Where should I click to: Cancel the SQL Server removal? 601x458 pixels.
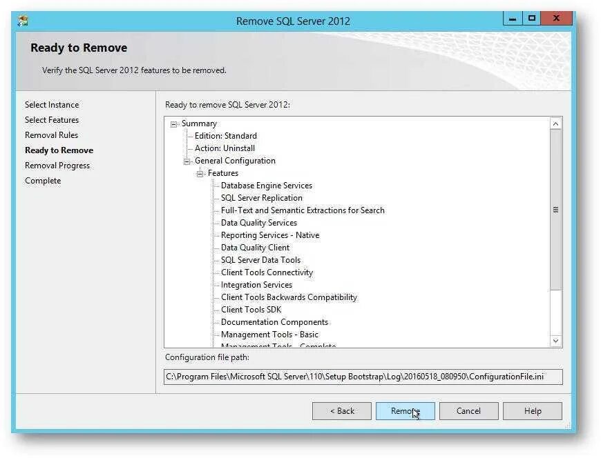click(469, 411)
